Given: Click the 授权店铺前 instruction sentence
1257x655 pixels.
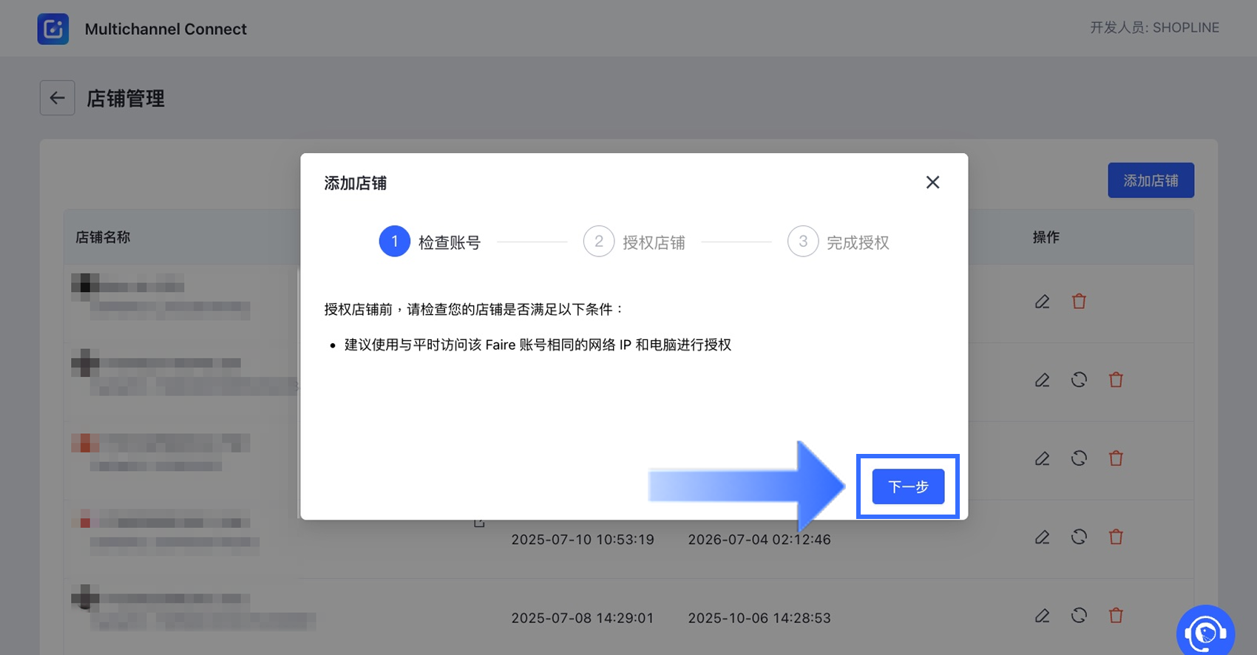Looking at the screenshot, I should click(474, 310).
